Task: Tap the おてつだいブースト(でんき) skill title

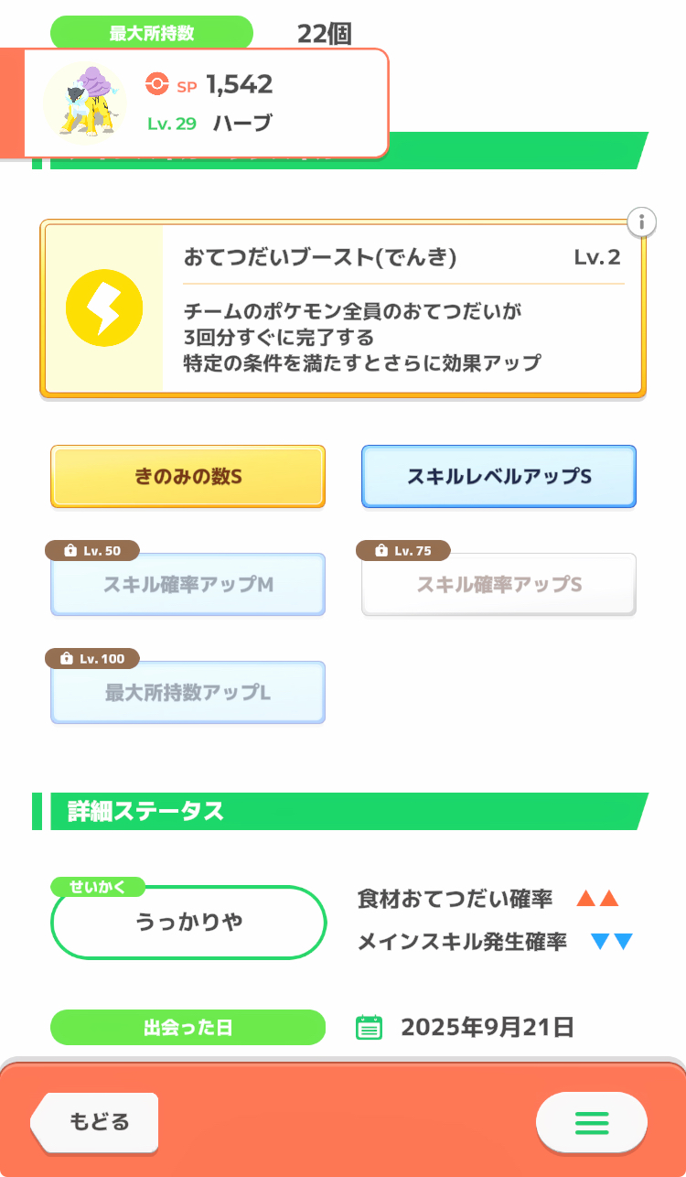Action: pos(319,257)
